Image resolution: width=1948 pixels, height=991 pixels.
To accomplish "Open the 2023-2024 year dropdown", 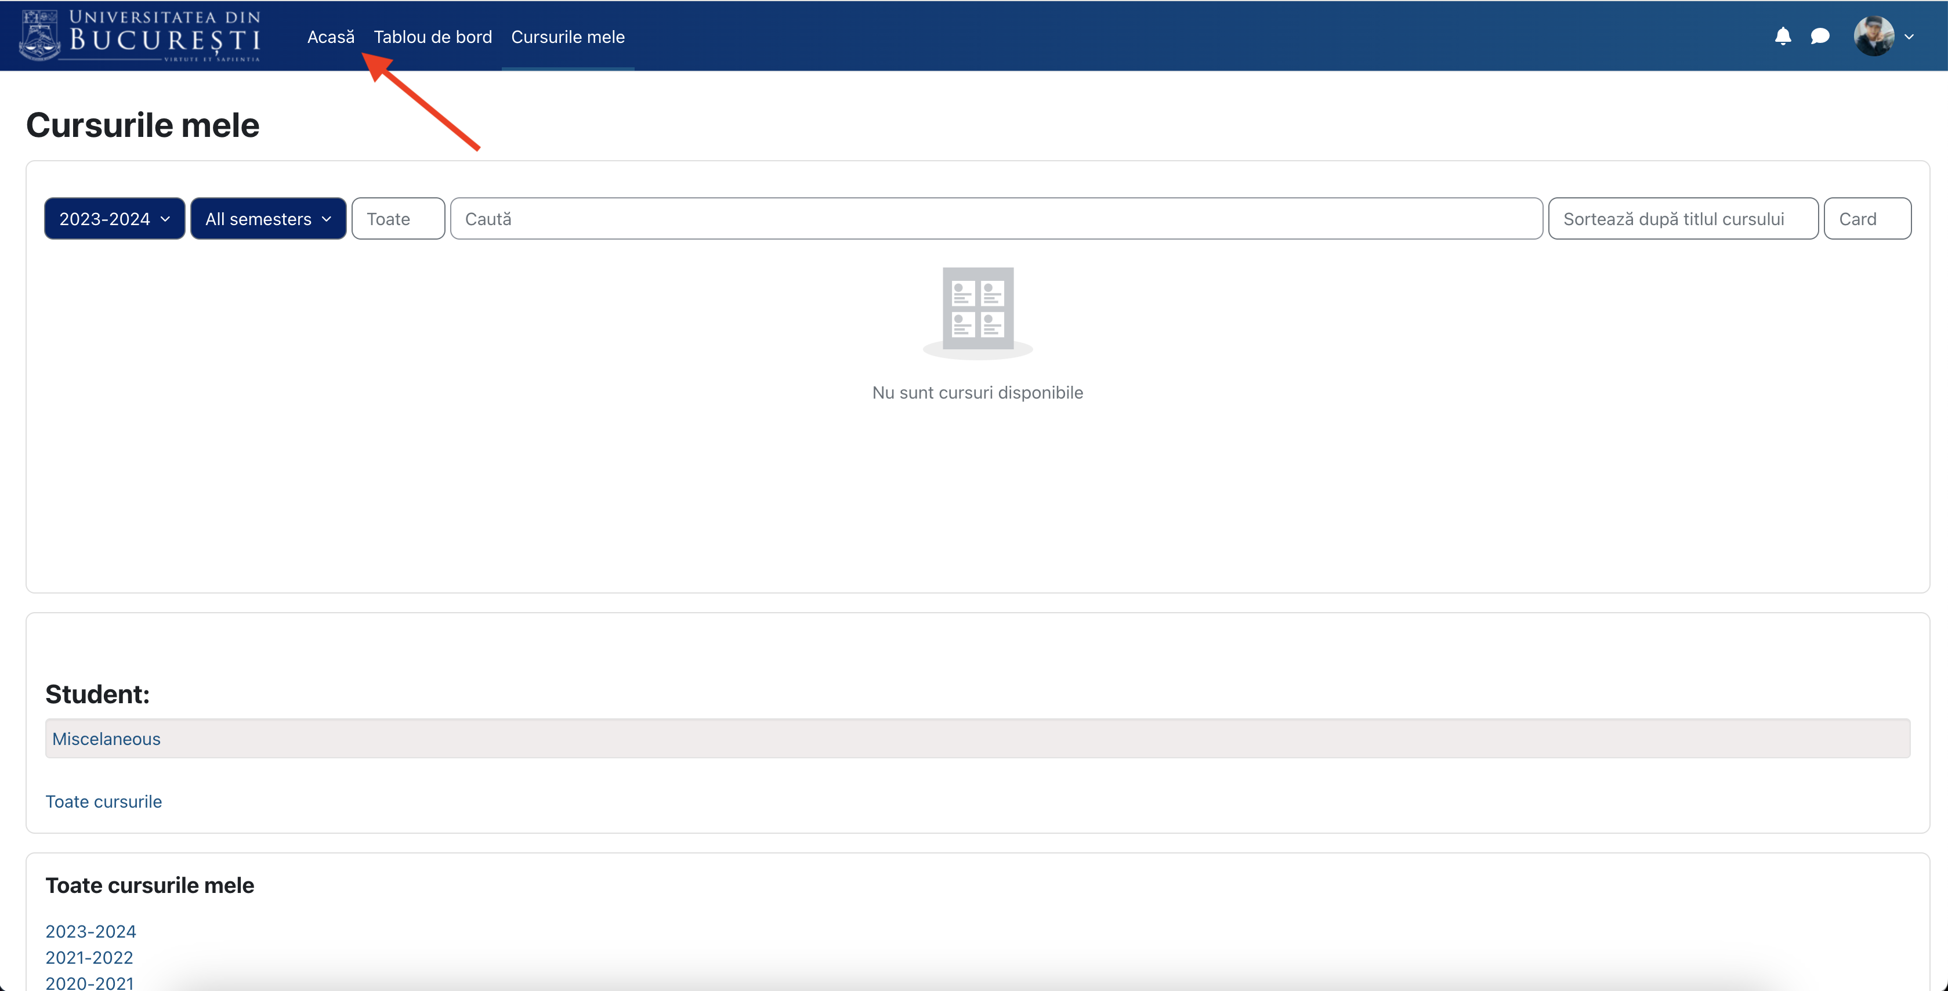I will 114,219.
